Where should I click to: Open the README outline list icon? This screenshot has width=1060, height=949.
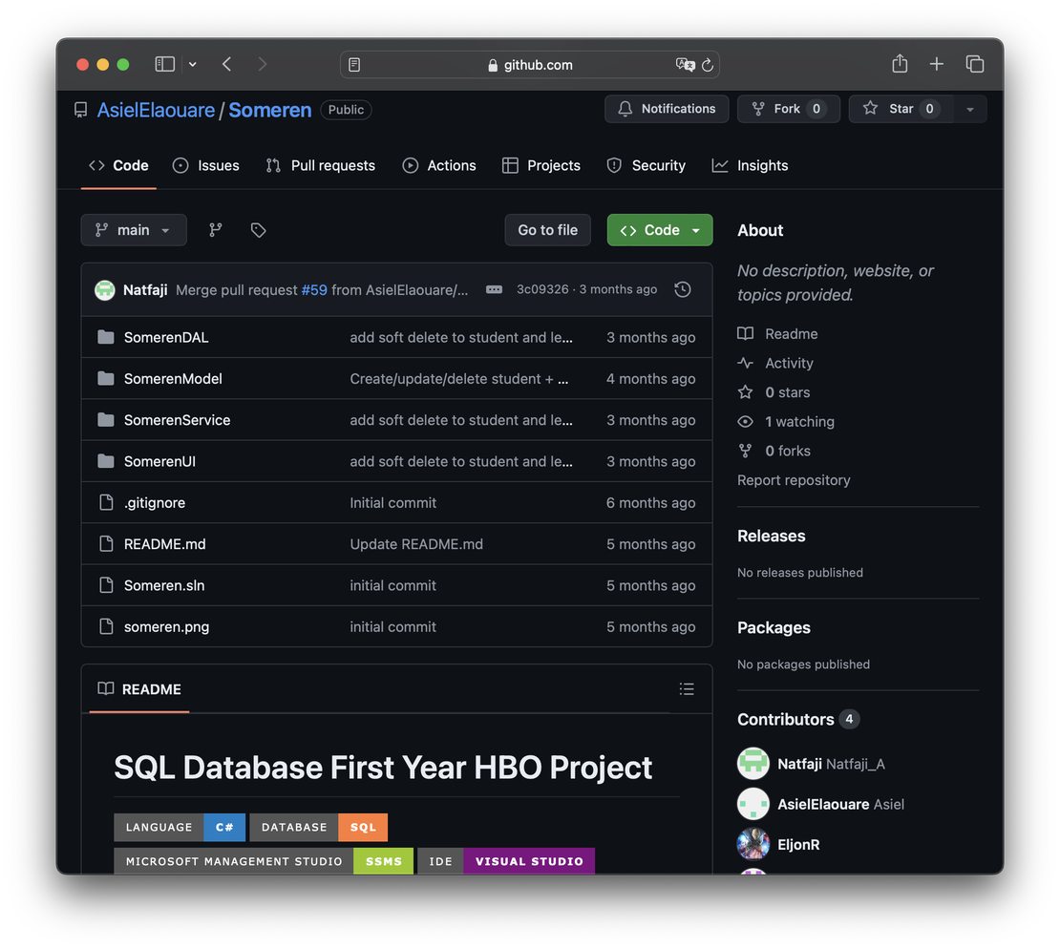686,688
